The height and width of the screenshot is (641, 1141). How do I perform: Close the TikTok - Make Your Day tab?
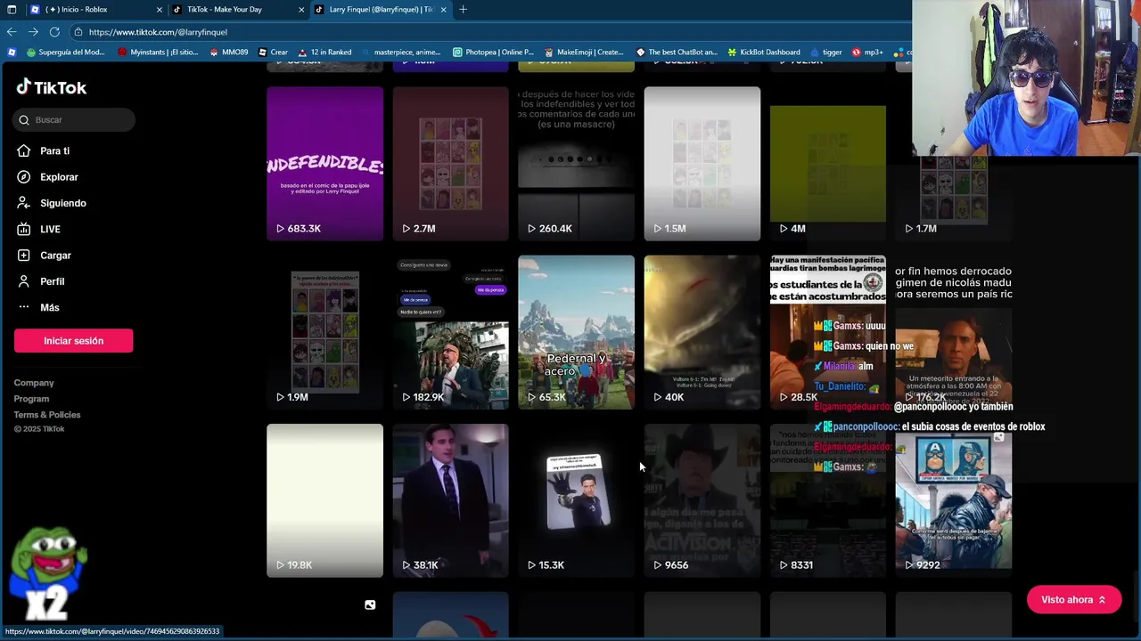coord(301,10)
